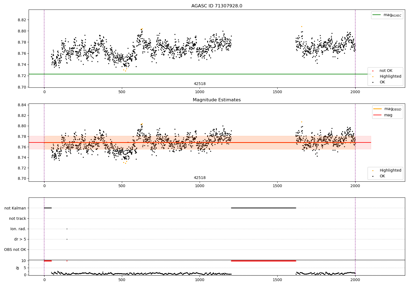This screenshot has width=409, height=286.
Task: Click the red 'not OK' legend marker in top plot
Action: click(373, 71)
